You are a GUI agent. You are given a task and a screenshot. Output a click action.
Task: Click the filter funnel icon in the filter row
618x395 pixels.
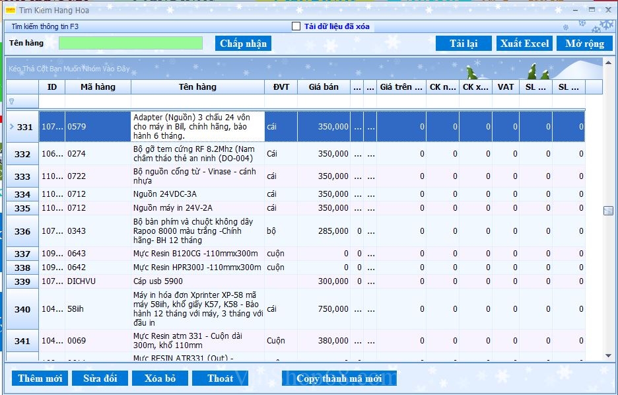tap(11, 102)
